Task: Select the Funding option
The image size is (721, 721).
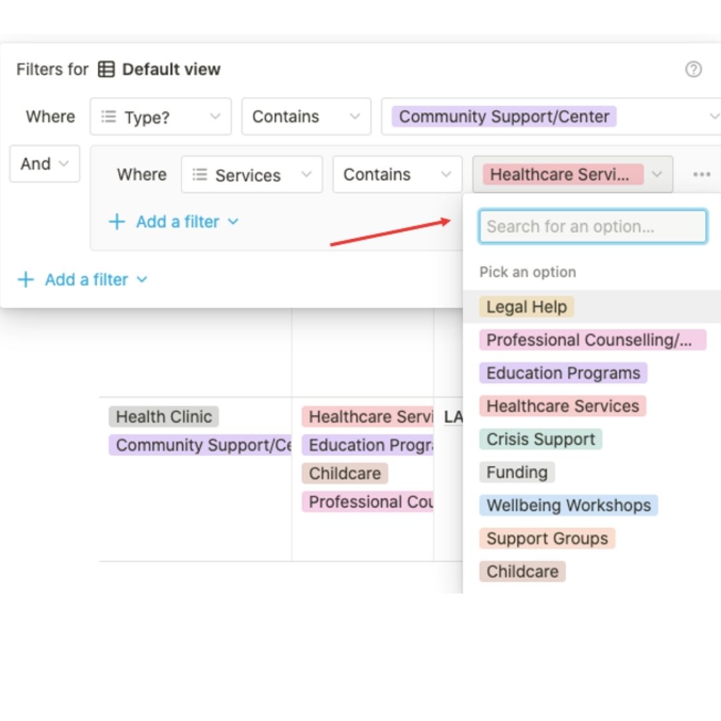Action: 517,473
